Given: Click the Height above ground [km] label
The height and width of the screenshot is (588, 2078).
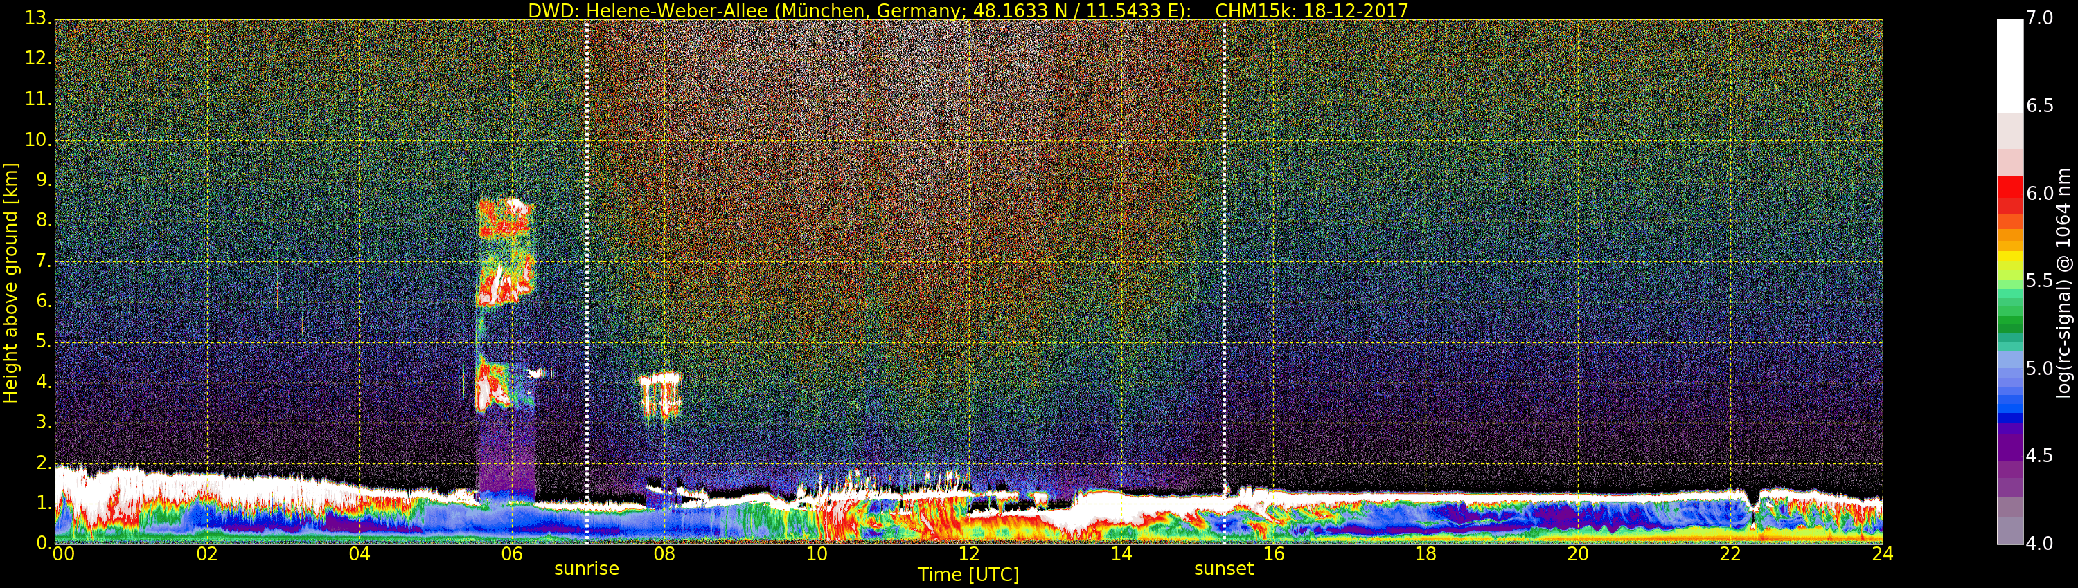Looking at the screenshot, I should (x=10, y=282).
